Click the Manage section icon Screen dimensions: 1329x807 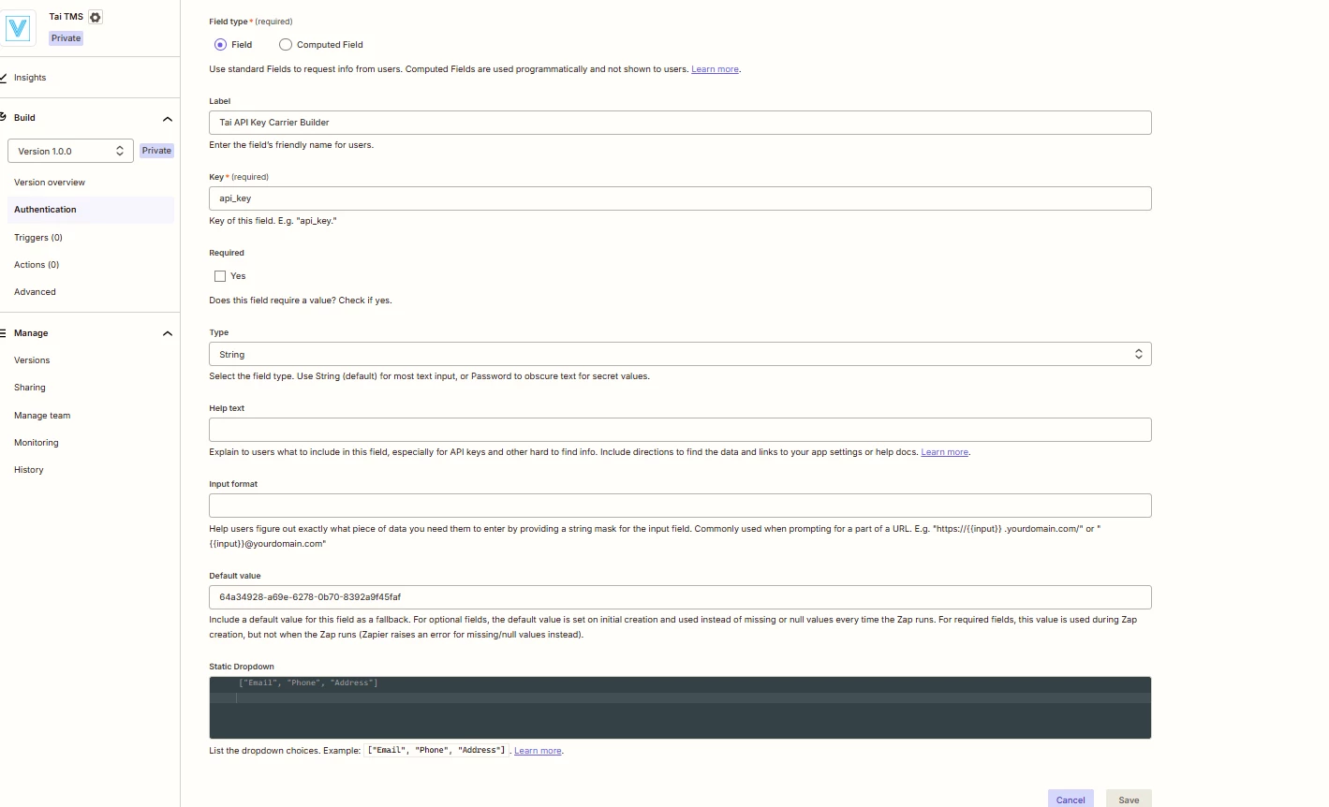click(4, 333)
